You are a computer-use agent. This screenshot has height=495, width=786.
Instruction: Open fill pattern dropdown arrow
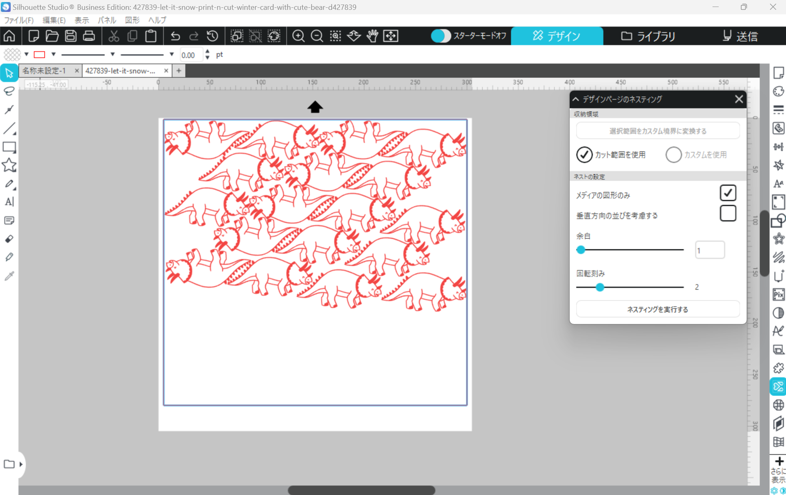26,54
